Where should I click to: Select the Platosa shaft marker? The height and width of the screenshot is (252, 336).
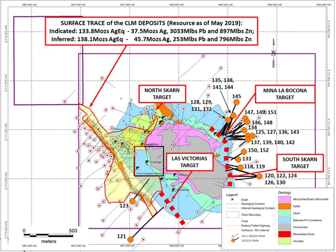175,175
